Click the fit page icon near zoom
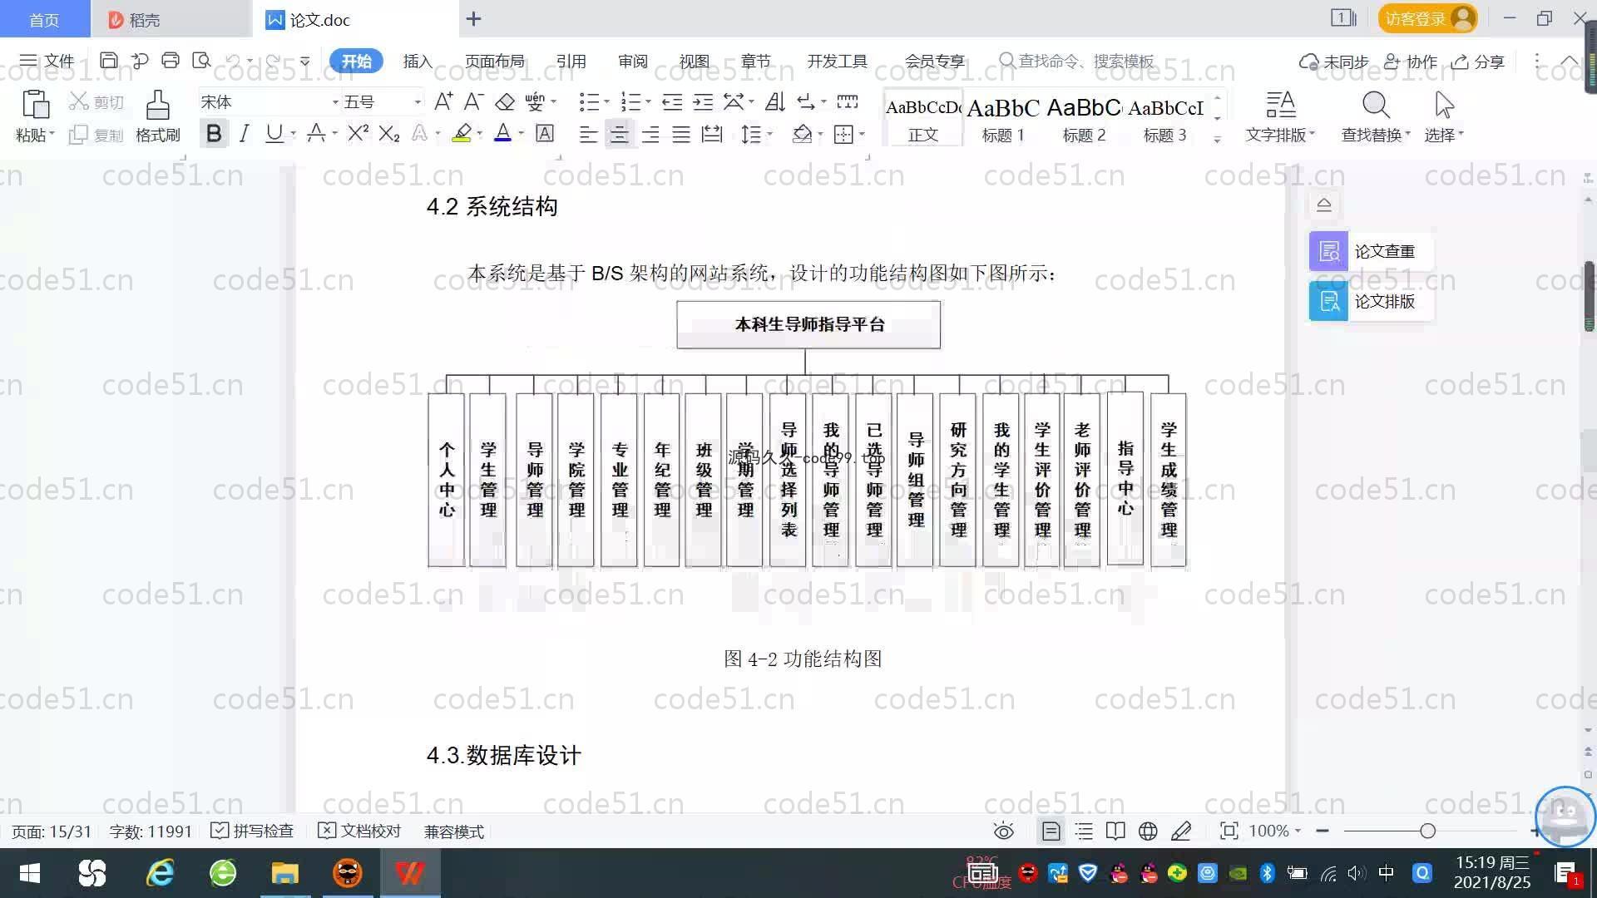This screenshot has width=1597, height=898. coord(1229,831)
